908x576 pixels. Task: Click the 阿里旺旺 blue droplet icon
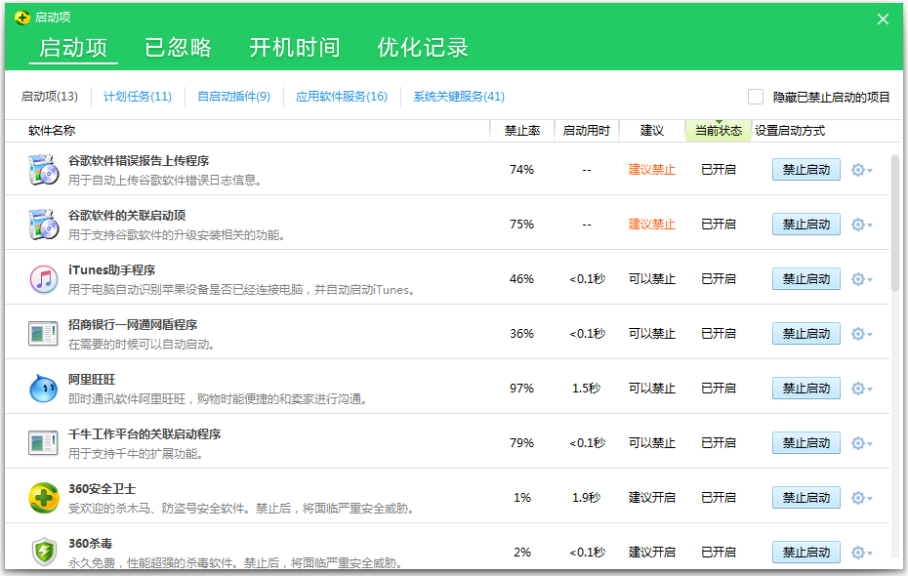(x=43, y=389)
